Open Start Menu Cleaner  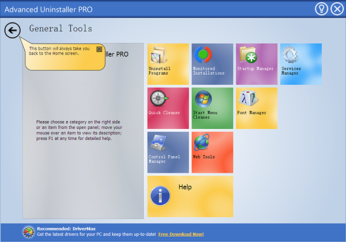(x=212, y=108)
